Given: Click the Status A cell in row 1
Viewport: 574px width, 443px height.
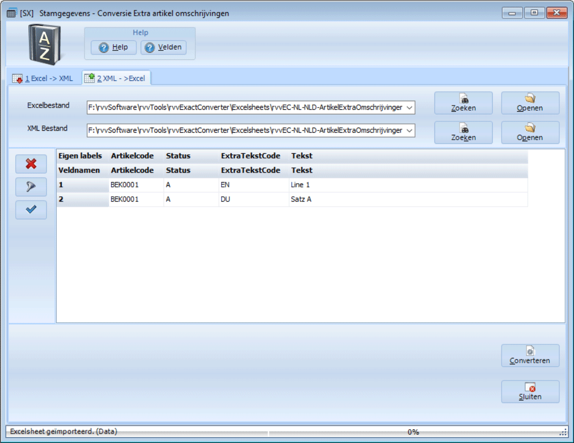Looking at the screenshot, I should tap(191, 185).
